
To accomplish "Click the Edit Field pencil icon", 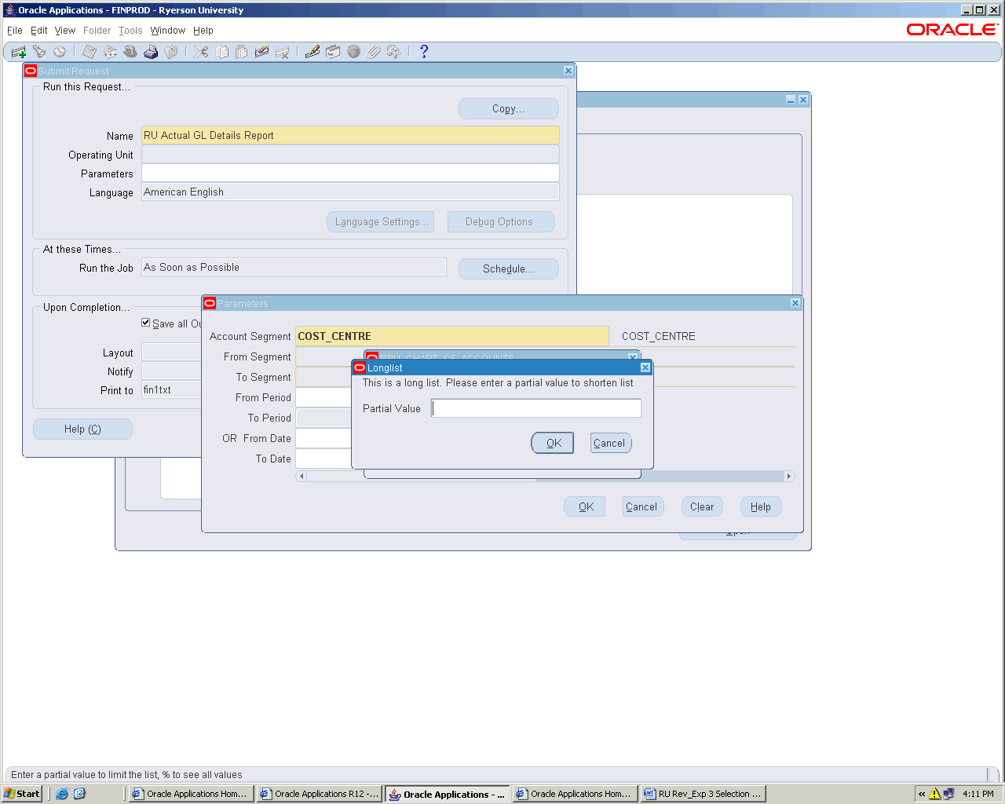I will (x=312, y=52).
